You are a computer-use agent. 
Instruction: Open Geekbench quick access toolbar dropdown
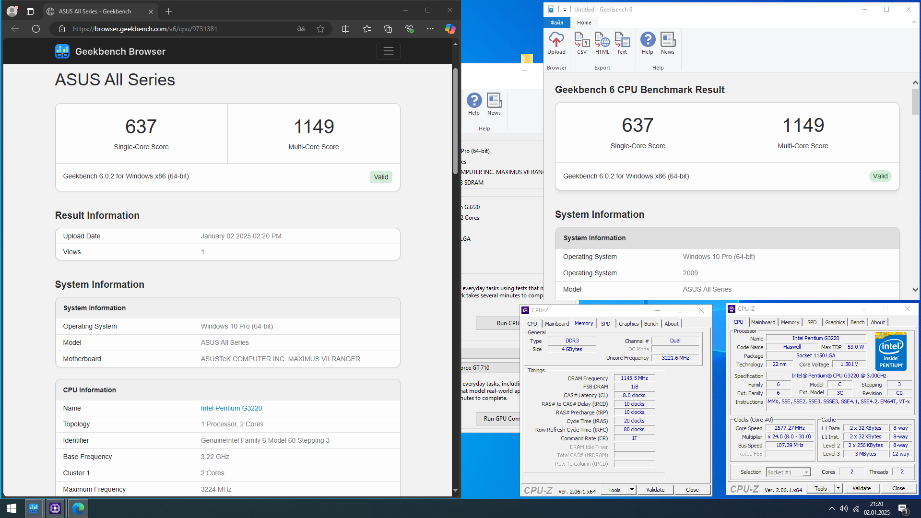565,10
